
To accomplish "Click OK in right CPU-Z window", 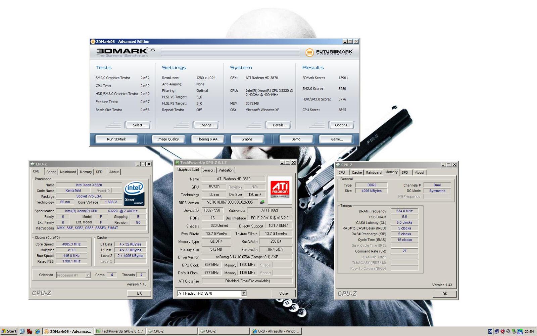I will click(445, 294).
